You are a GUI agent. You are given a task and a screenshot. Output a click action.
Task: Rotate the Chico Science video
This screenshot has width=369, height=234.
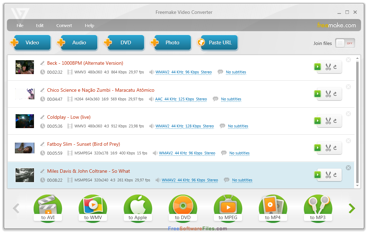tap(335, 94)
